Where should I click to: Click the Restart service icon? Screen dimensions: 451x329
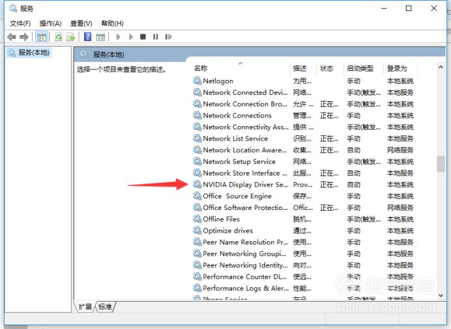[x=169, y=36]
